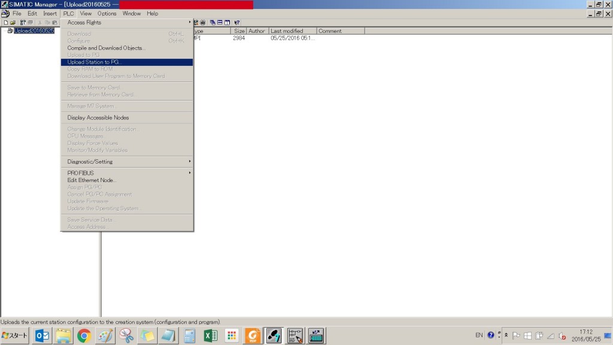Click the Accessible Nodes toolbar icon
Image resolution: width=613 pixels, height=345 pixels.
click(23, 23)
